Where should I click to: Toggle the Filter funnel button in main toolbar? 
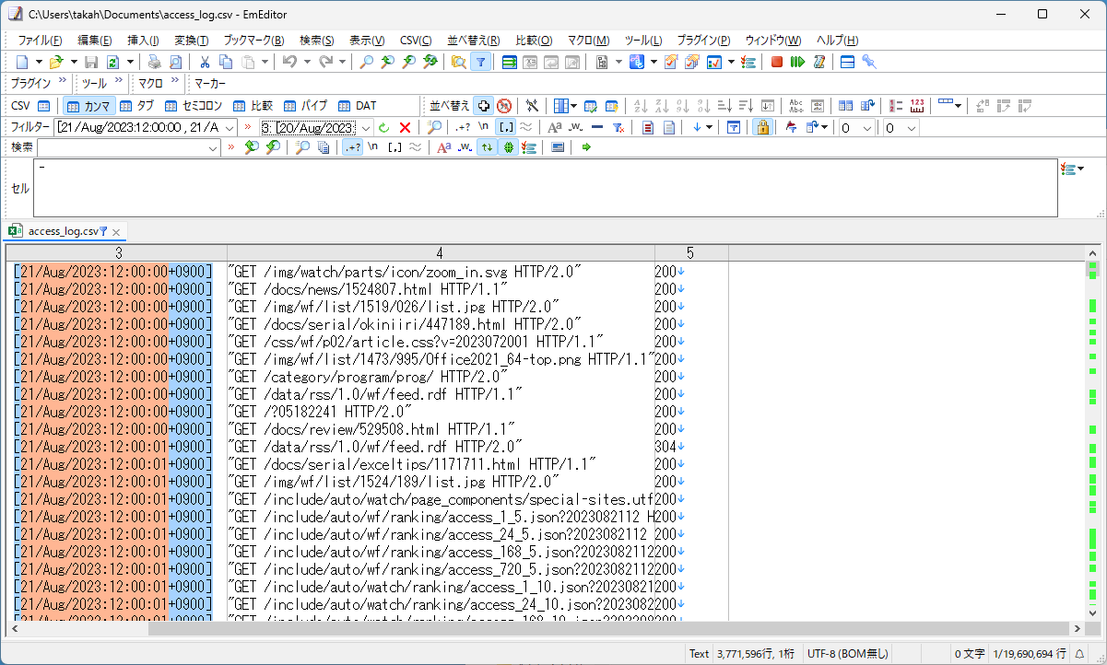[x=480, y=62]
